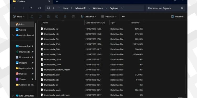This screenshot has width=197, height=98.
Task: Click the file list vertical scrollbar
Action: tap(186, 79)
